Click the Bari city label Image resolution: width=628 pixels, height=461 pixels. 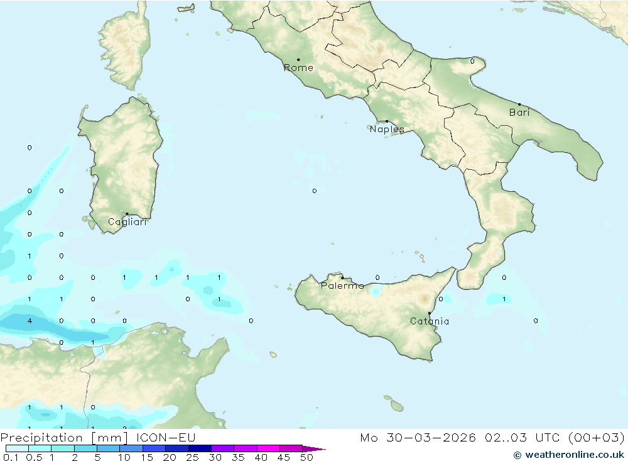[x=519, y=113]
